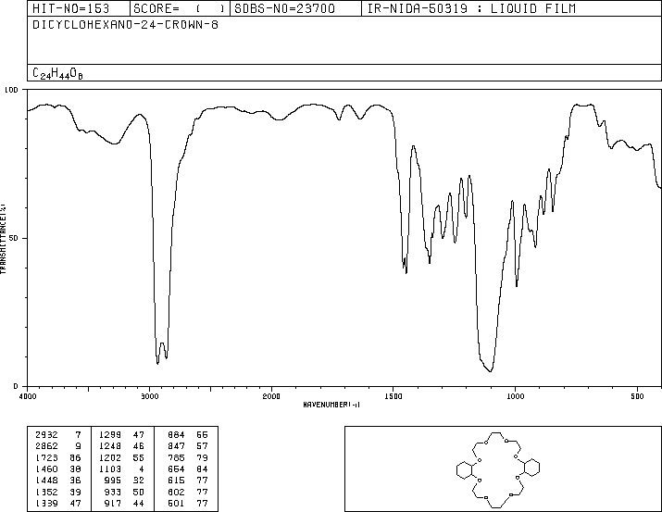
Task: Select peak table entry 1448
Action: [x=46, y=481]
